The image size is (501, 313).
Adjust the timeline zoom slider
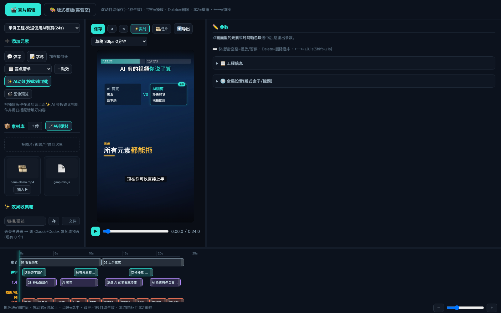pos(465,308)
